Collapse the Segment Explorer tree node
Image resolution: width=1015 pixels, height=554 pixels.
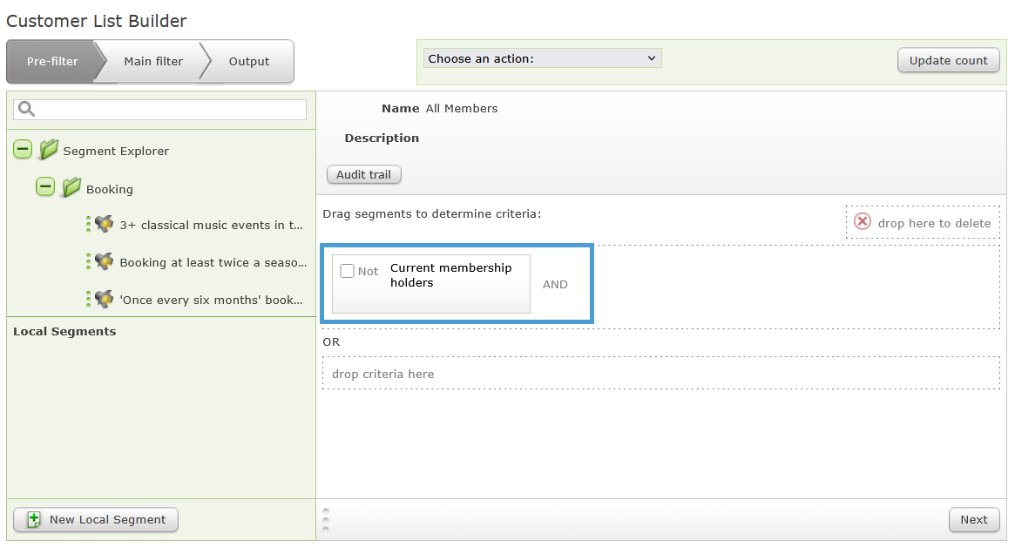coord(23,150)
